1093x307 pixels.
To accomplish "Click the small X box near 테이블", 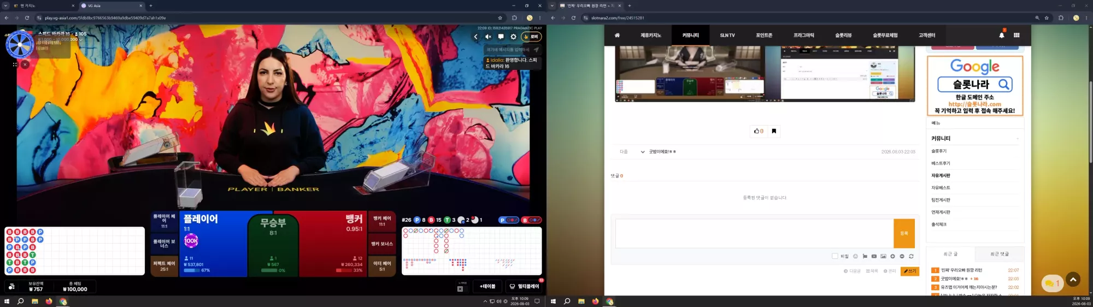I will click(x=460, y=289).
